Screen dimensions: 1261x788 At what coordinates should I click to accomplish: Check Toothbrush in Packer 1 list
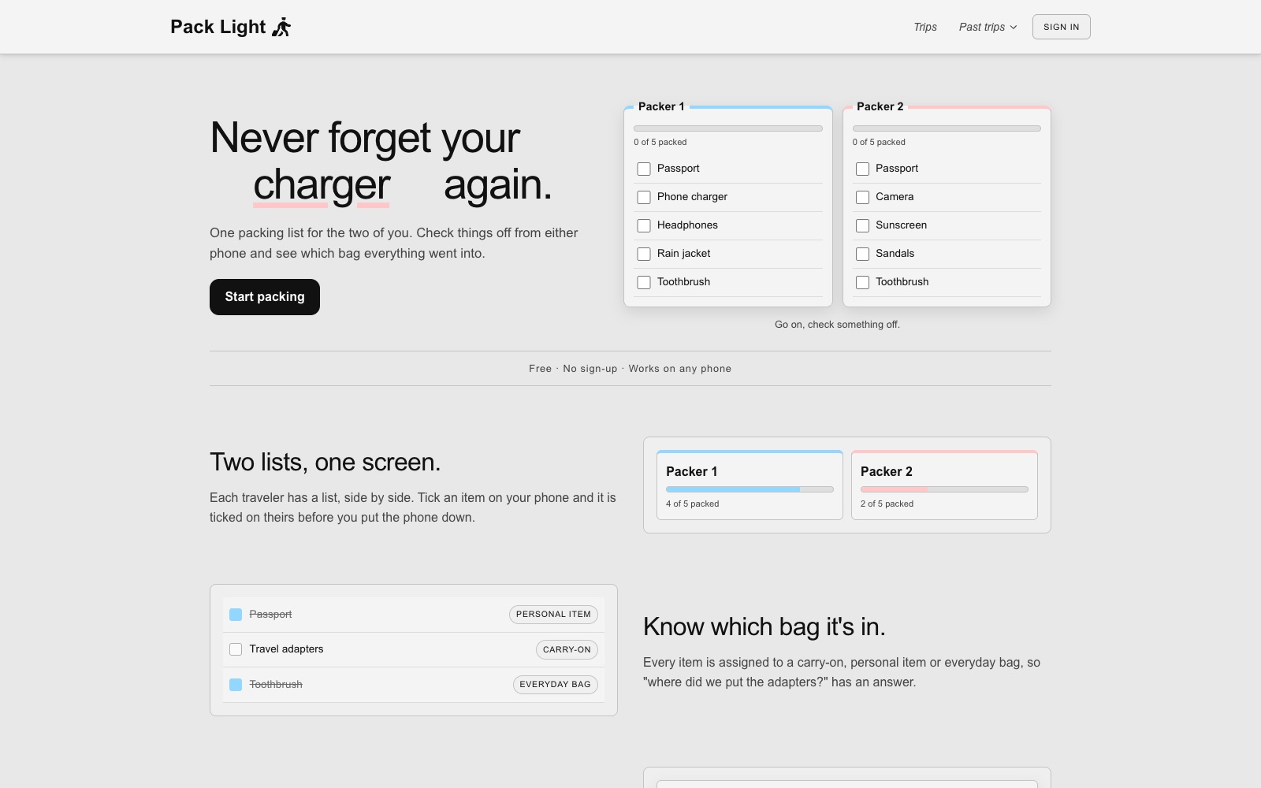[644, 282]
